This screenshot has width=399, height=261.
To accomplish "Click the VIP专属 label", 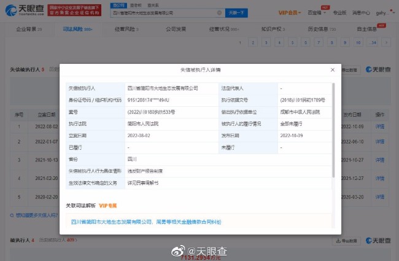I will point(107,206).
